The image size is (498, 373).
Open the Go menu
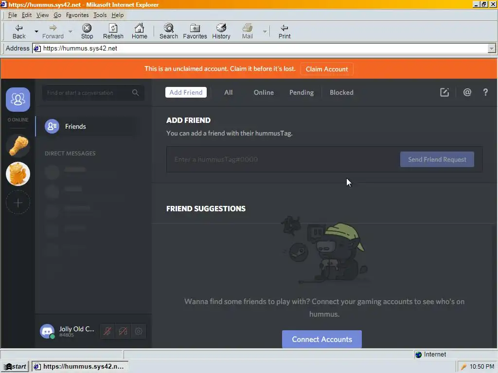(x=57, y=15)
